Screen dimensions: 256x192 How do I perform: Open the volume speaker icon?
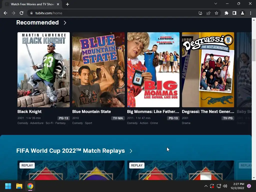pyautogui.click(x=225, y=186)
